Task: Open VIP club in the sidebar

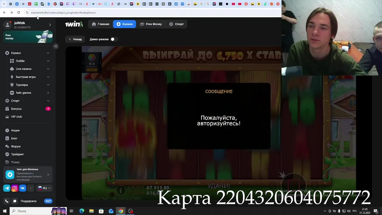Action: (17, 117)
